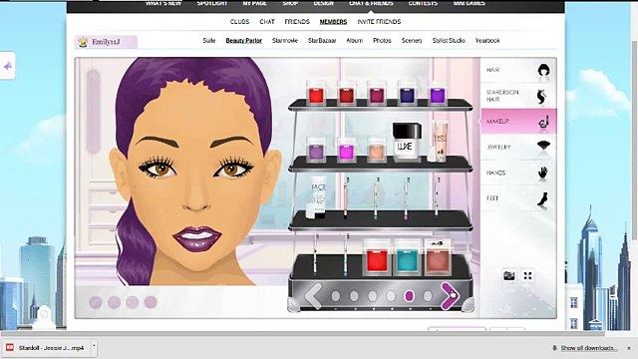The image size is (638, 359).
Task: Go to the Suite page
Action: click(209, 41)
